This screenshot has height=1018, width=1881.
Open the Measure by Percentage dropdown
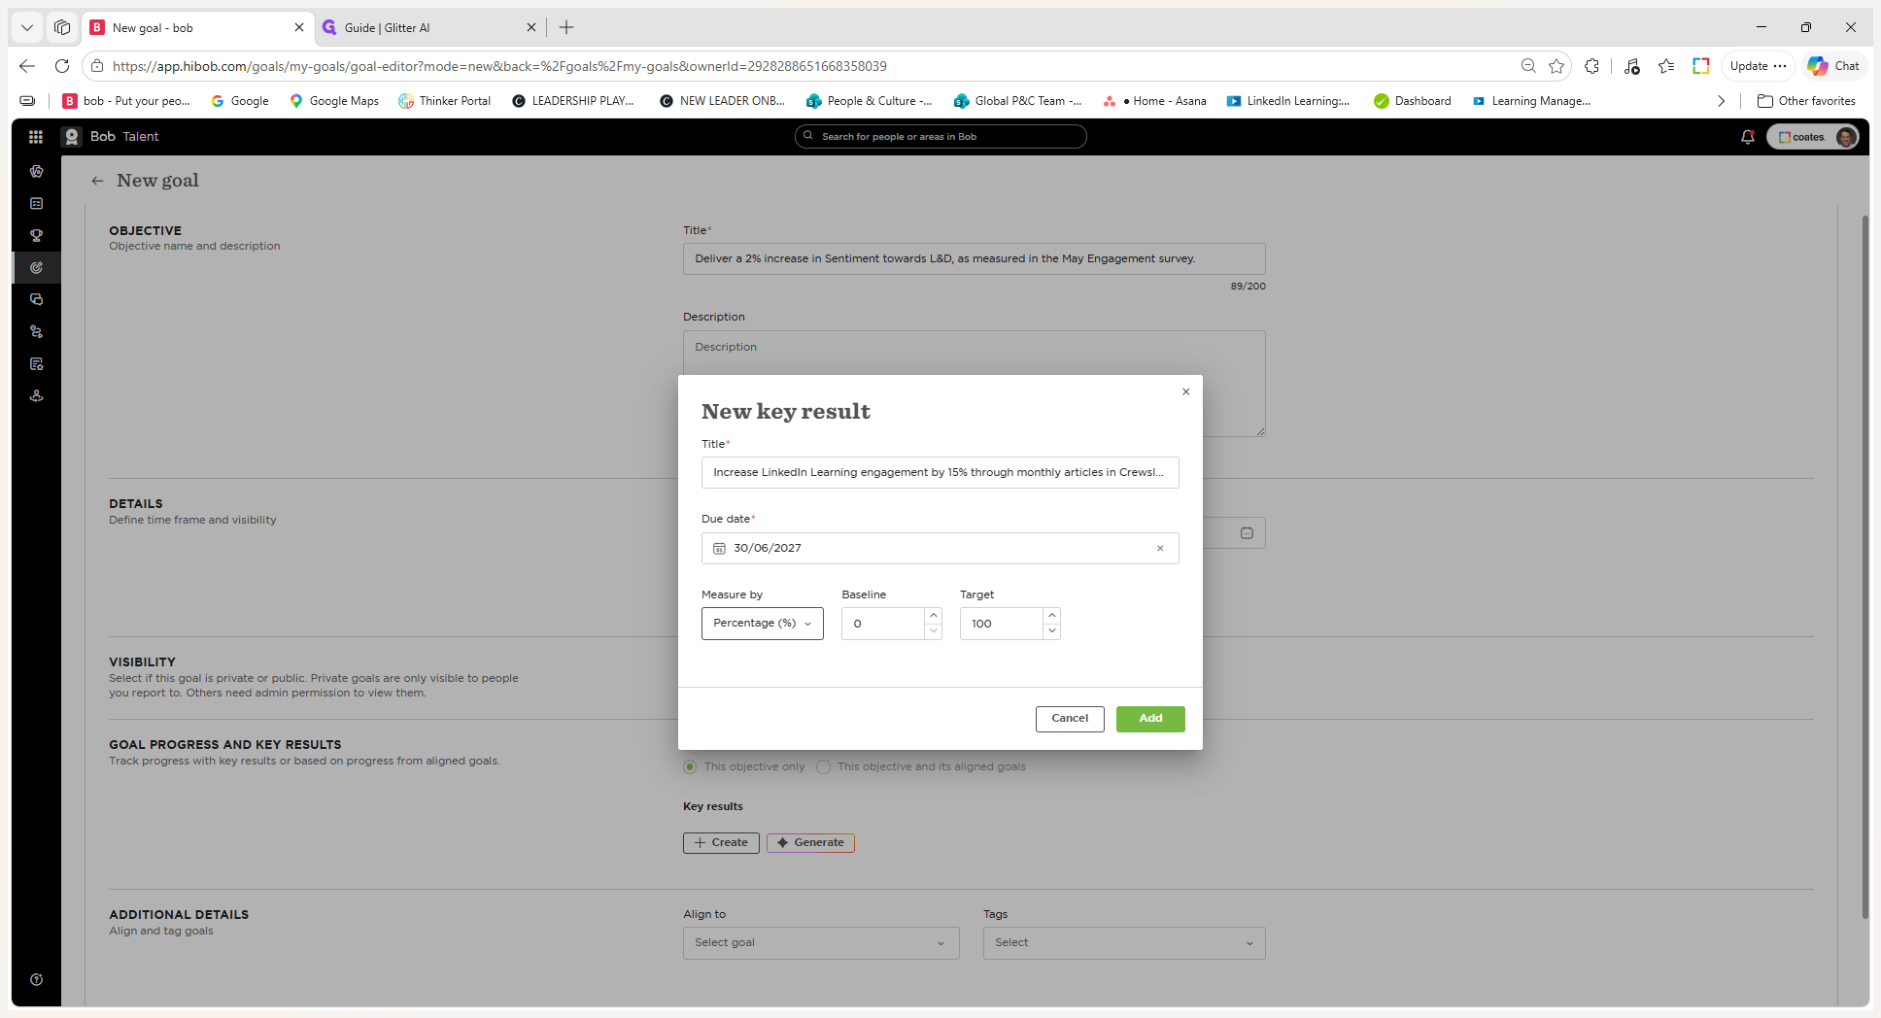pos(762,624)
